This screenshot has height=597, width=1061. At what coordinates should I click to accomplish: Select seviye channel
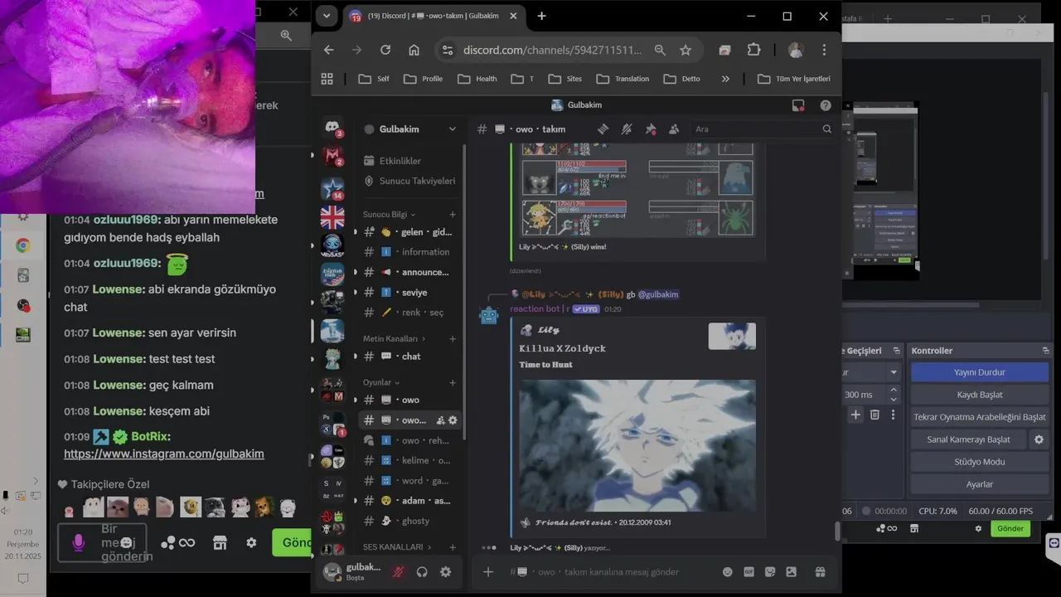click(x=411, y=293)
